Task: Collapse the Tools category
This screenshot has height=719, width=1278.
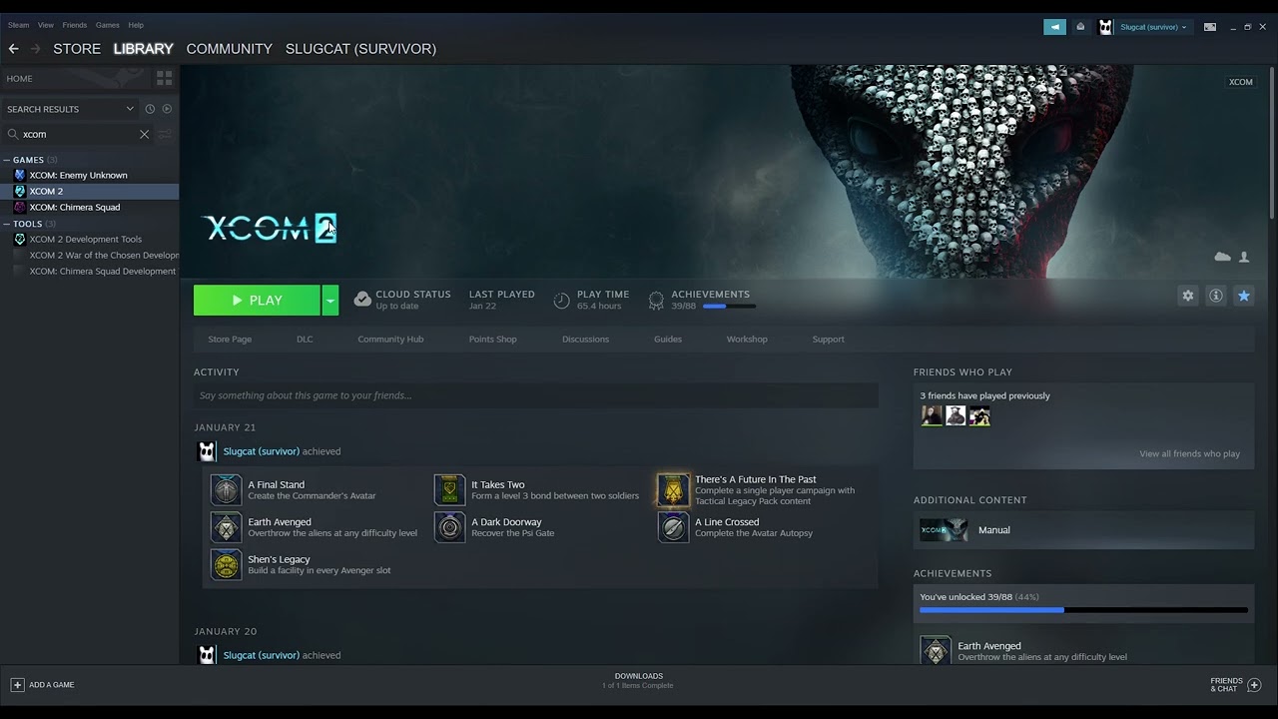Action: (x=7, y=224)
